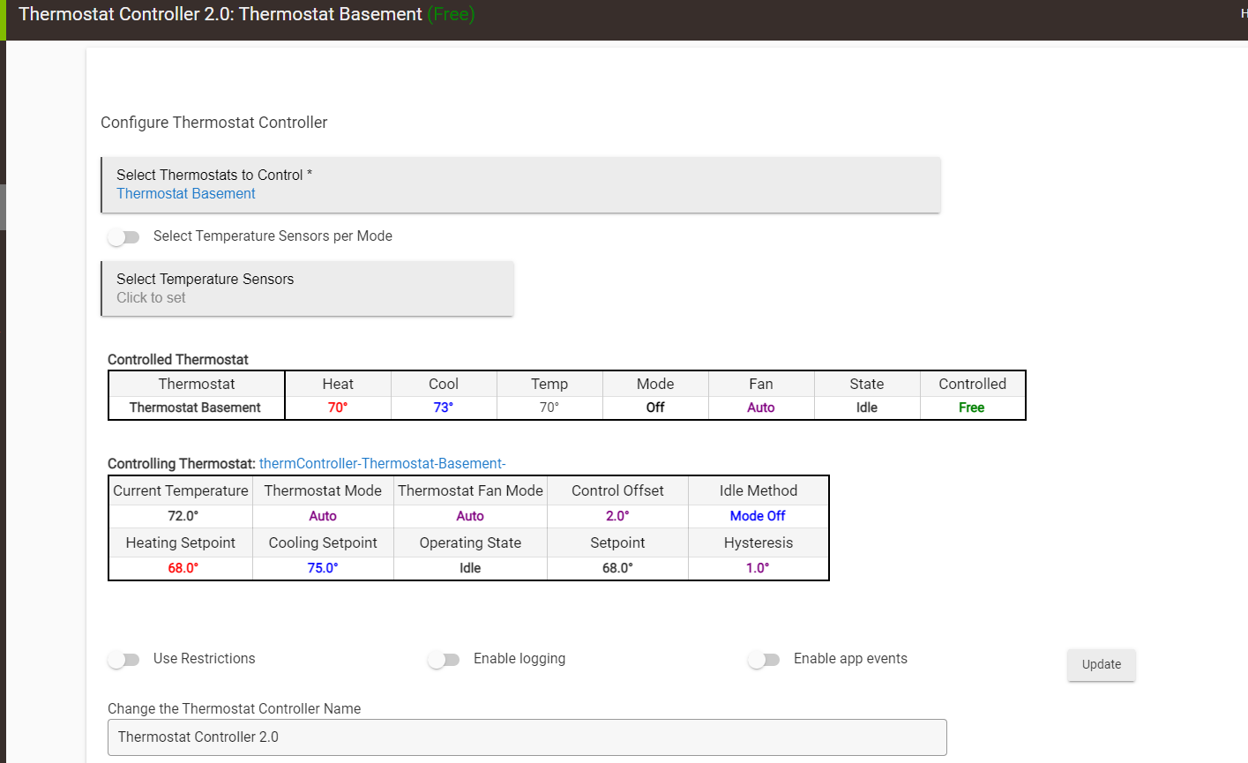Click the Idle Method Mode Off value
Viewport: 1248px width, 763px height.
click(758, 516)
